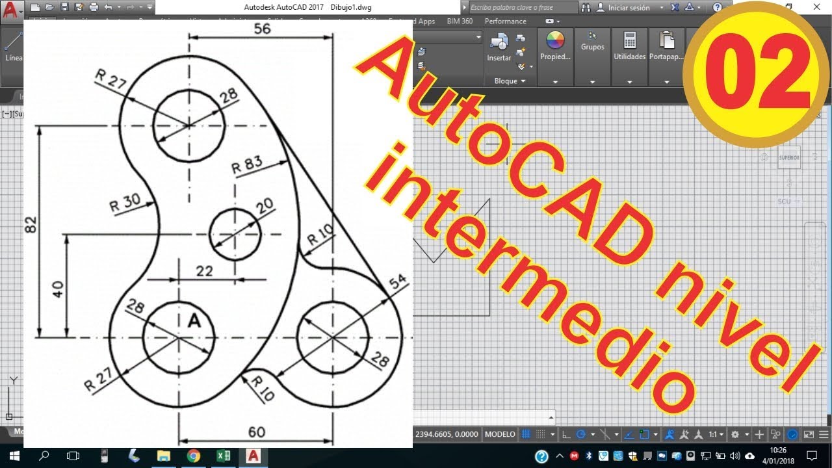Click the annotation monitor plus icon
832x468 pixels.
(760, 434)
